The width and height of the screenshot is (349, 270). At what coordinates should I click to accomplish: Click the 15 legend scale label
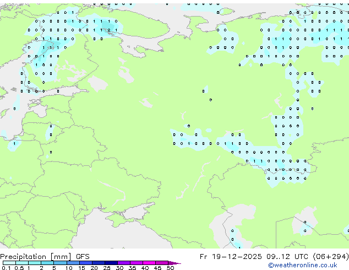coord(81,268)
